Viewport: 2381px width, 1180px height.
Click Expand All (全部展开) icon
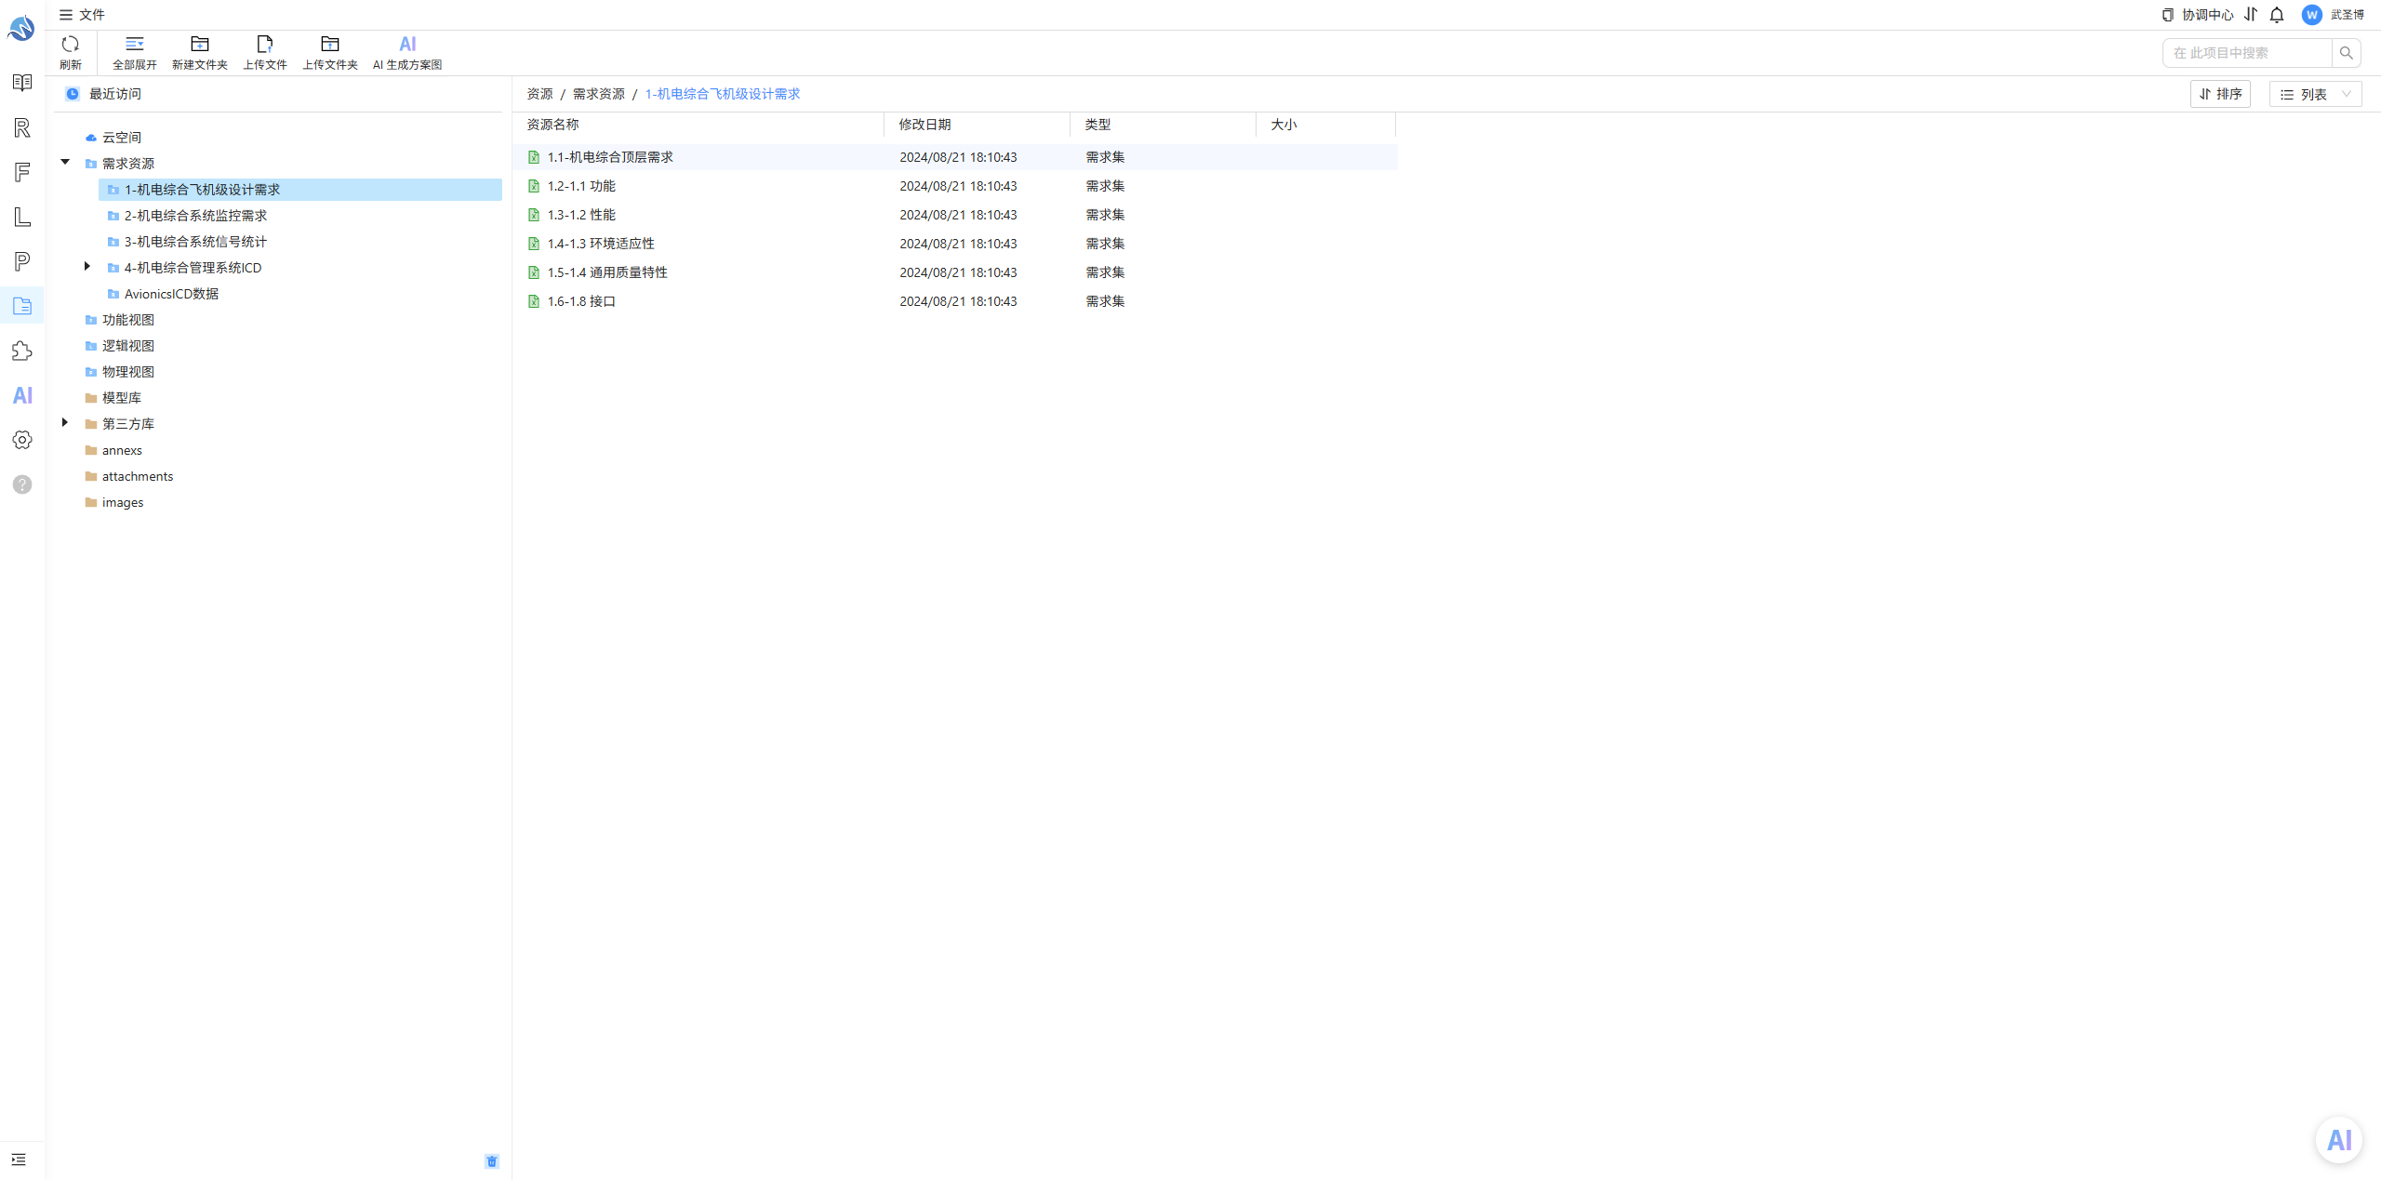tap(135, 44)
